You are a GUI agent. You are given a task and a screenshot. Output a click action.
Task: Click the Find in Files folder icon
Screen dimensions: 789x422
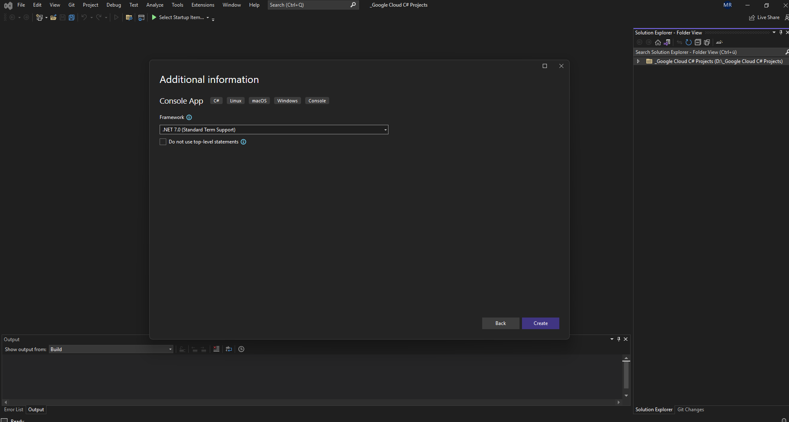click(129, 17)
